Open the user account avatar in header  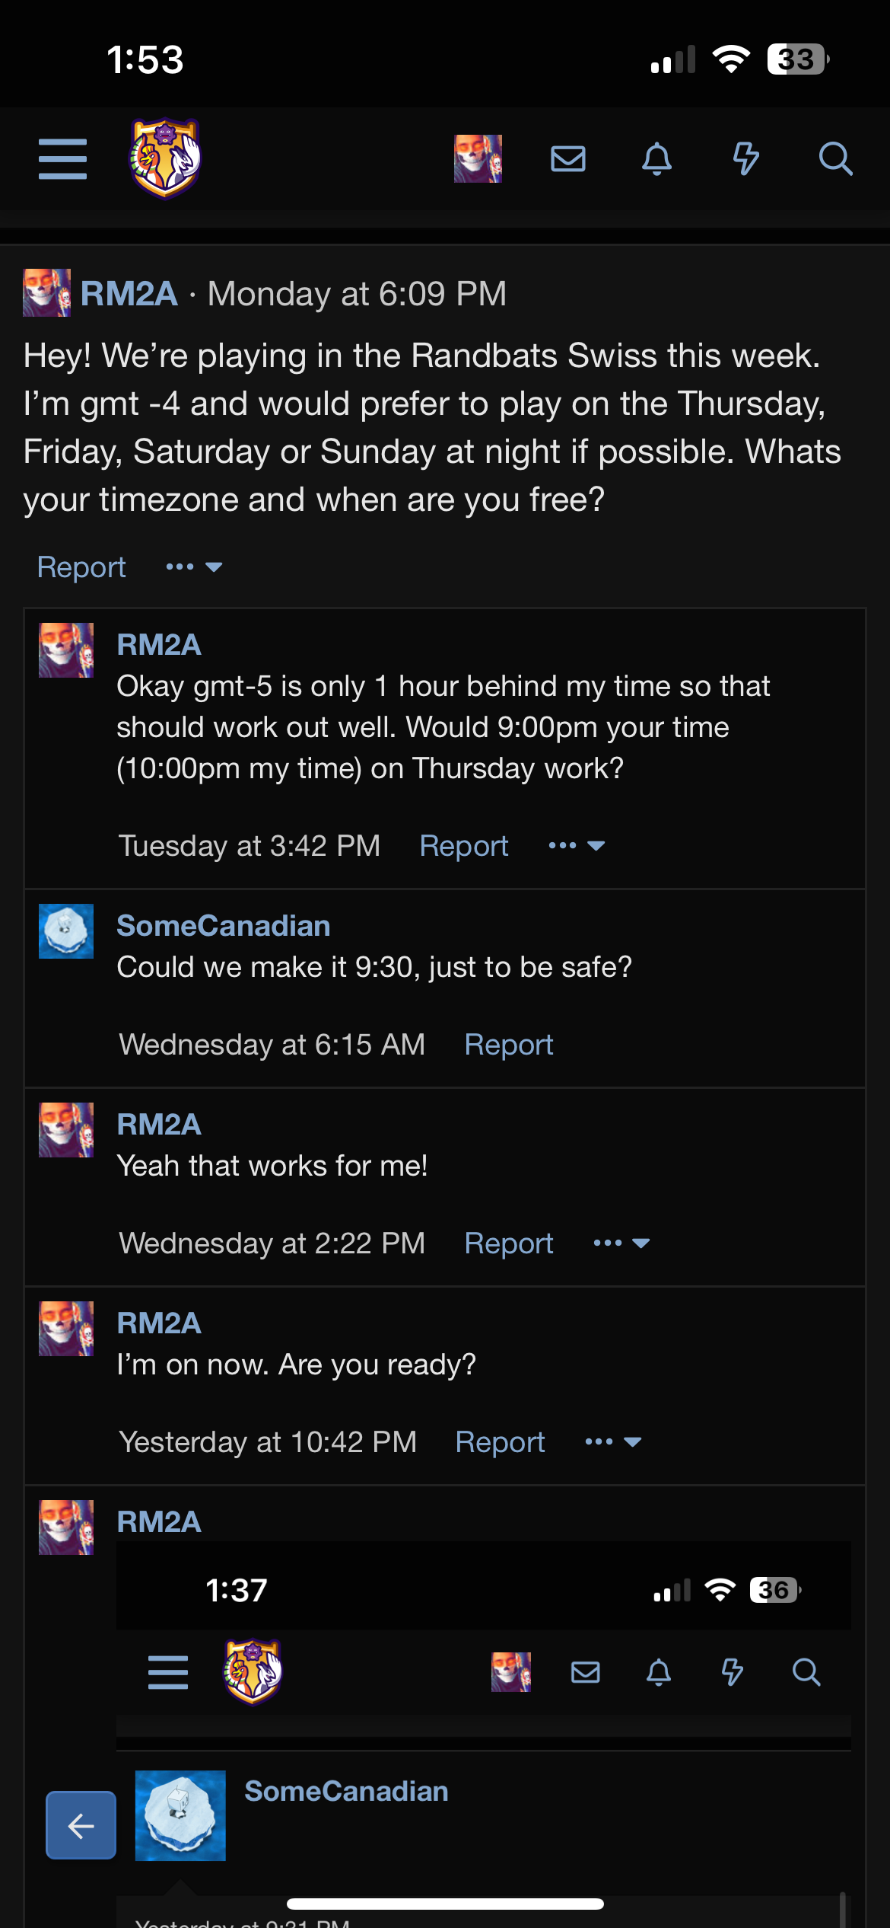click(478, 159)
